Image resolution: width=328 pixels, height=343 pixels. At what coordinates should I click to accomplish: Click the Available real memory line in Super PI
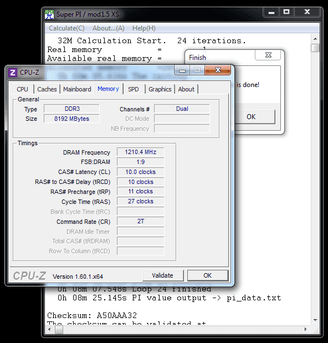pyautogui.click(x=105, y=58)
